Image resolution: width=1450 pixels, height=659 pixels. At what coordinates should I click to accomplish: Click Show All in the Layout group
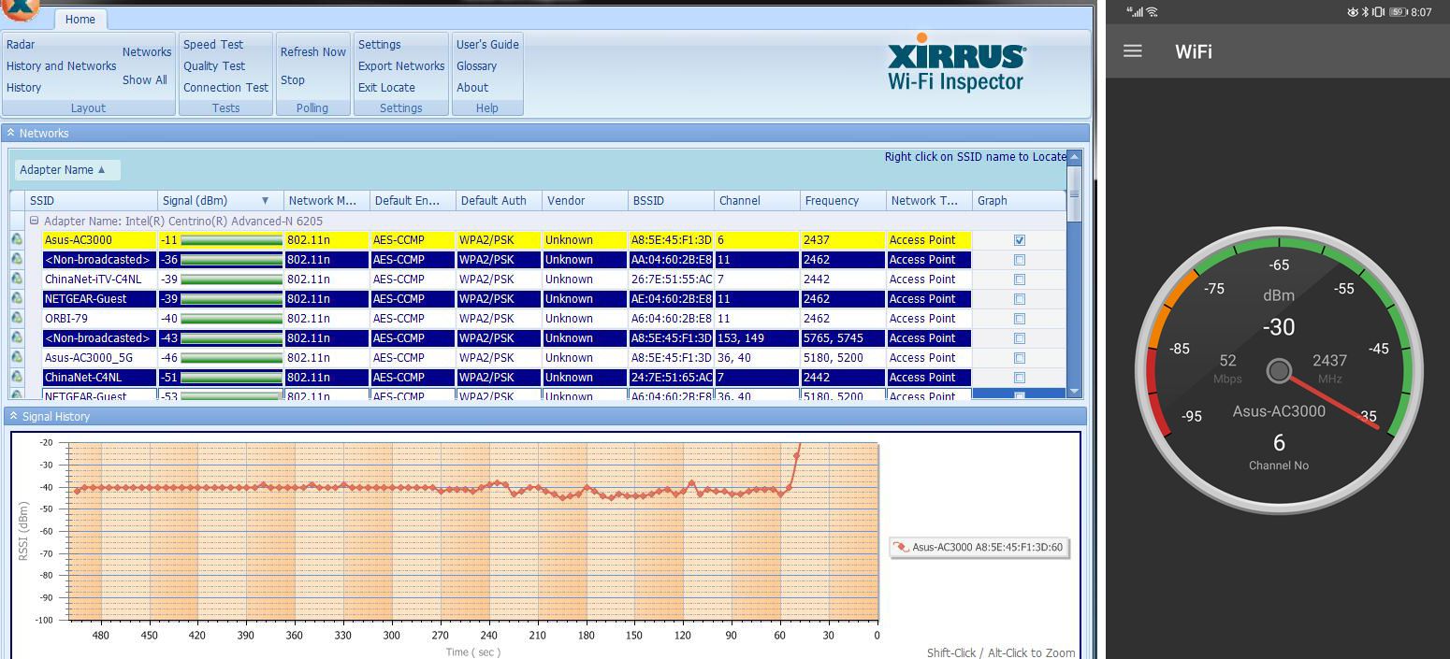145,80
